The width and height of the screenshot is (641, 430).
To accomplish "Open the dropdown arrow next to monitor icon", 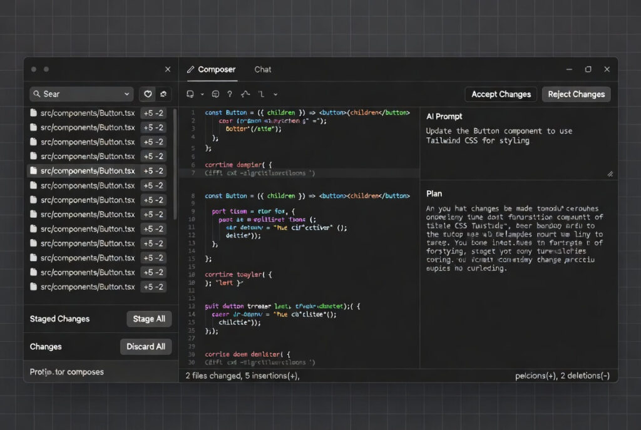I will pyautogui.click(x=202, y=95).
